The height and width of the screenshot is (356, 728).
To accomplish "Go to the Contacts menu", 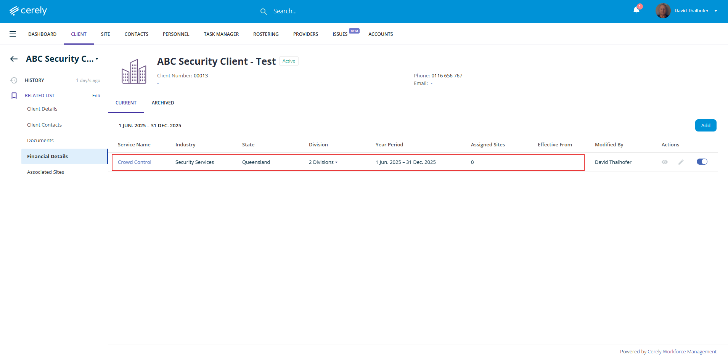I will coord(136,34).
